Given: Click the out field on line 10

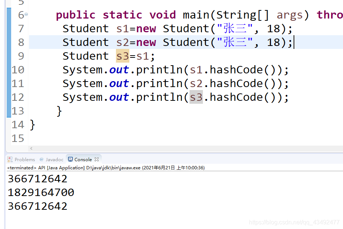Looking at the screenshot, I should 119,70.
